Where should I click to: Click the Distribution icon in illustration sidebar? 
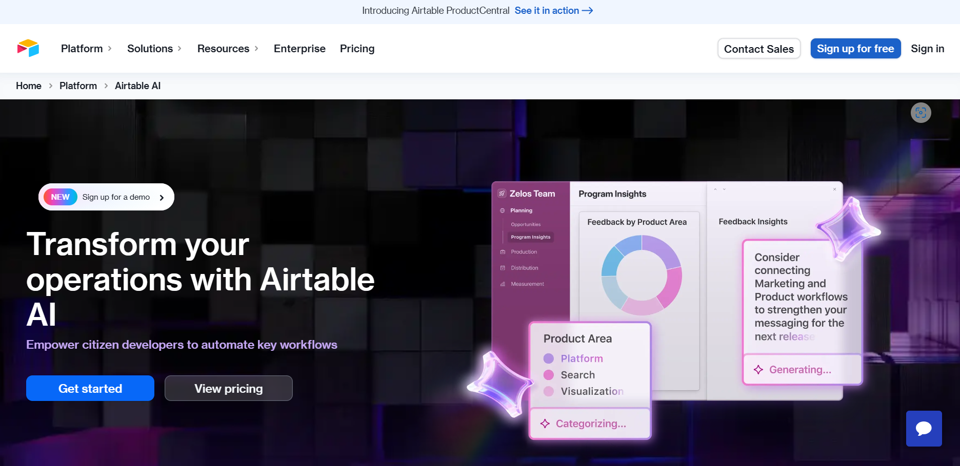[x=503, y=268]
